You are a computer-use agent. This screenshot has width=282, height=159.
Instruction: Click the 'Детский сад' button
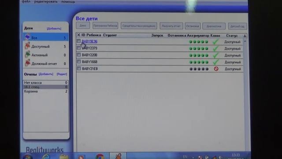[x=237, y=26]
